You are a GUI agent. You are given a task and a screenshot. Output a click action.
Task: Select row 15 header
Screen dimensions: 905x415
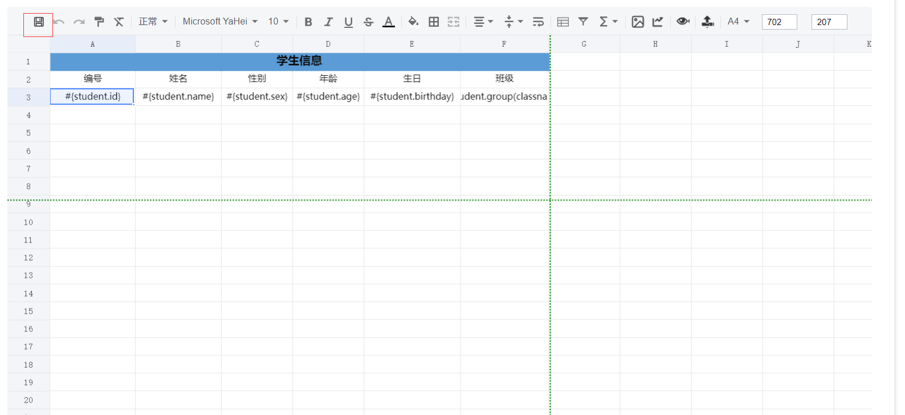coord(28,311)
